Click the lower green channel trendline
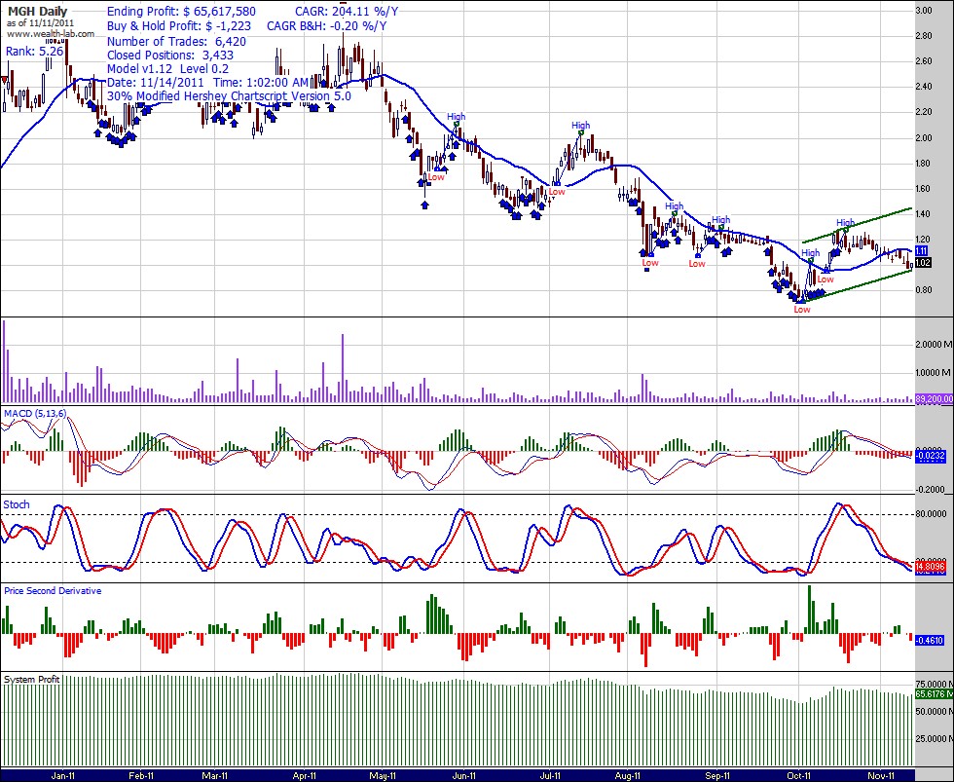Screen dimensions: 954x782 pyautogui.click(x=857, y=284)
